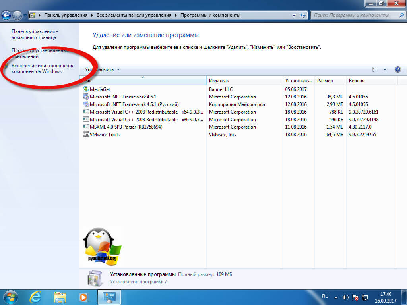Viewport: 407px width, 305px height.
Task: Expand the Упорядочить dropdown menu
Action: point(102,69)
